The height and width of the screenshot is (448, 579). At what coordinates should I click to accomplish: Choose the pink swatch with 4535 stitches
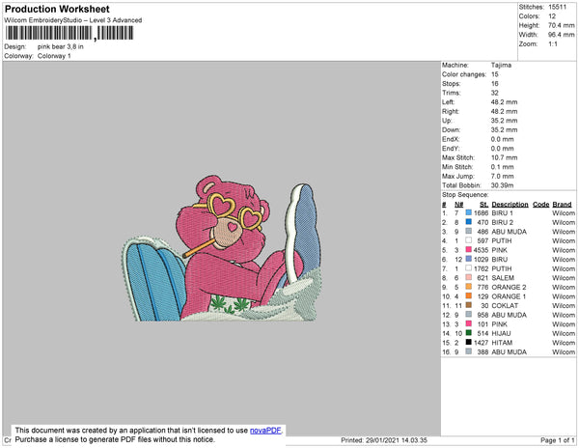pyautogui.click(x=469, y=250)
